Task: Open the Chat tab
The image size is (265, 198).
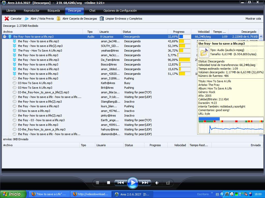Action: pos(92,11)
